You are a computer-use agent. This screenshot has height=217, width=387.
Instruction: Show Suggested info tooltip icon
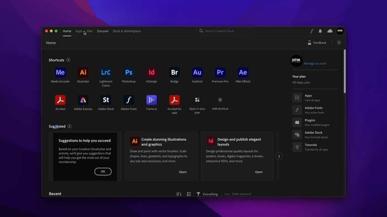coord(69,126)
